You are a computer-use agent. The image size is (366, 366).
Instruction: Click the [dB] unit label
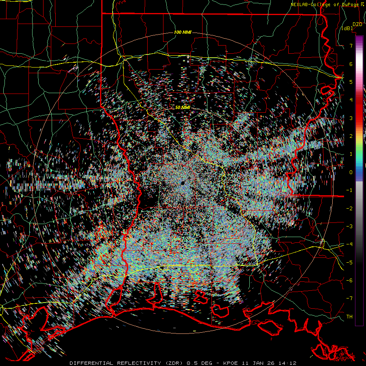pos(347,28)
